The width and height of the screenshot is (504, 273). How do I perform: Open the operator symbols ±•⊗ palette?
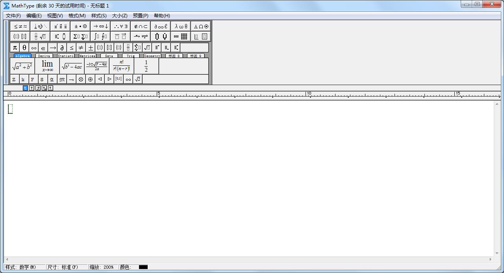tap(81, 26)
